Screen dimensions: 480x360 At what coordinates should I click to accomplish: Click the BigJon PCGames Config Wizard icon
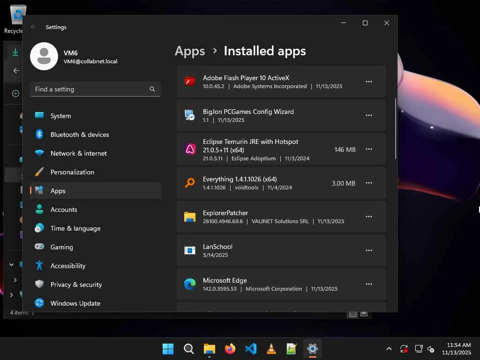point(190,115)
